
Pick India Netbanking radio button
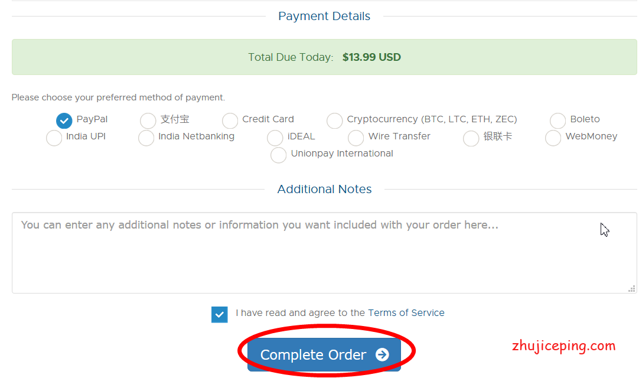(146, 138)
